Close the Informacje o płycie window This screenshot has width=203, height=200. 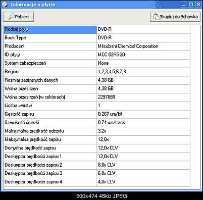[198, 4]
